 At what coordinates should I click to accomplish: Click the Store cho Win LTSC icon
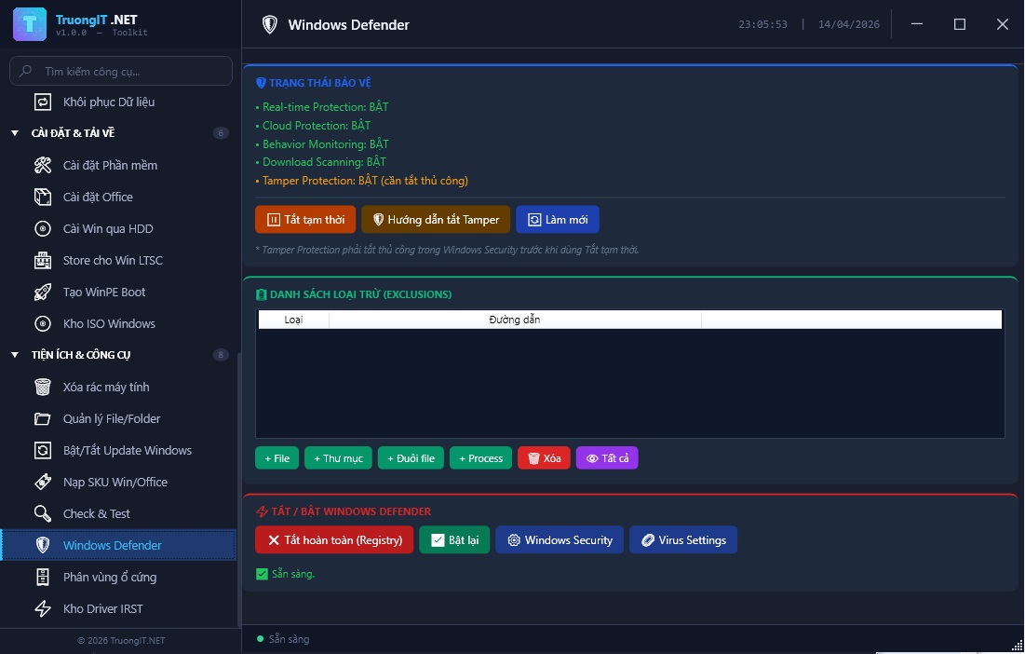(43, 261)
